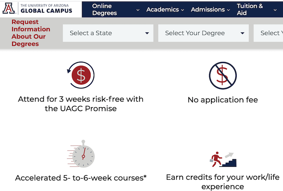Viewport: 283px width, 191px height.
Task: Click the chevron beside Academics
Action: (182, 10)
